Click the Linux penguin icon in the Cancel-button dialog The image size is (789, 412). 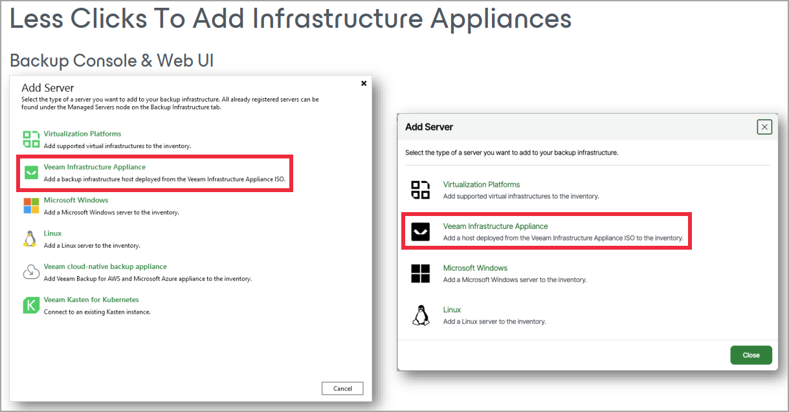pyautogui.click(x=30, y=239)
